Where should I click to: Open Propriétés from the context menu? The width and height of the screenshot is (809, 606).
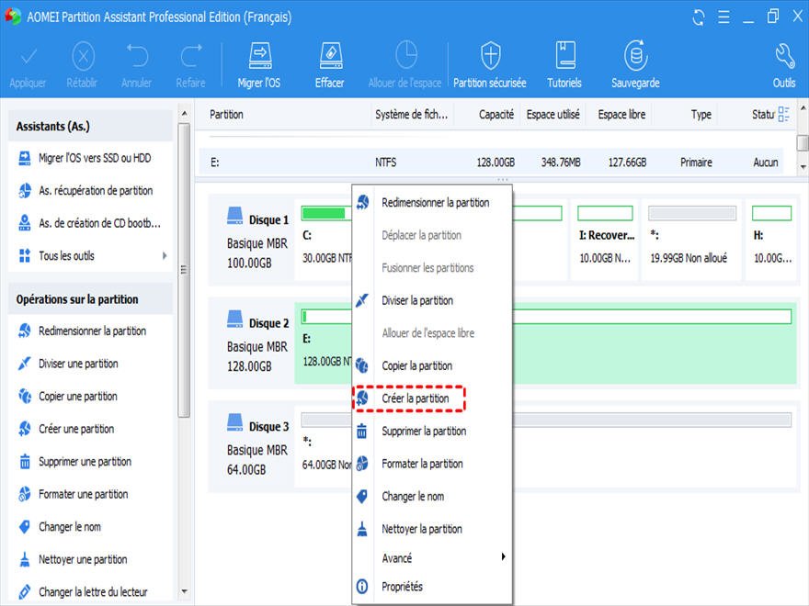432,587
